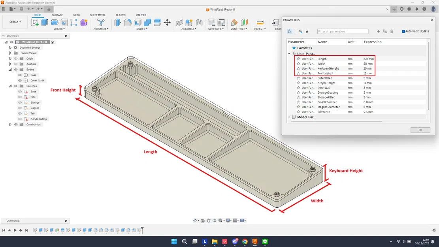
Task: Open Google Chrome from the taskbar
Action: 245,241
